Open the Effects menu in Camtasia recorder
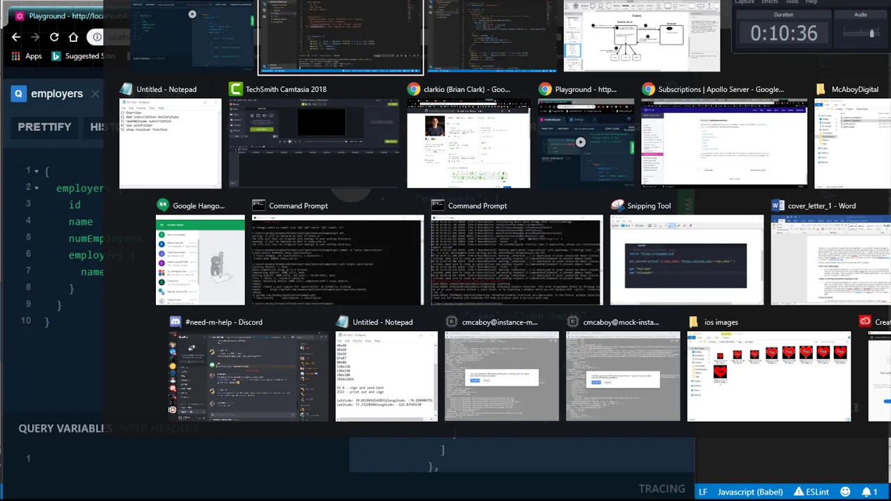 tap(769, 2)
